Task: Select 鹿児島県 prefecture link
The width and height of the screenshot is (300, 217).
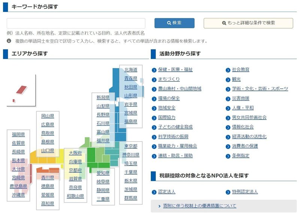Action: [18, 186]
